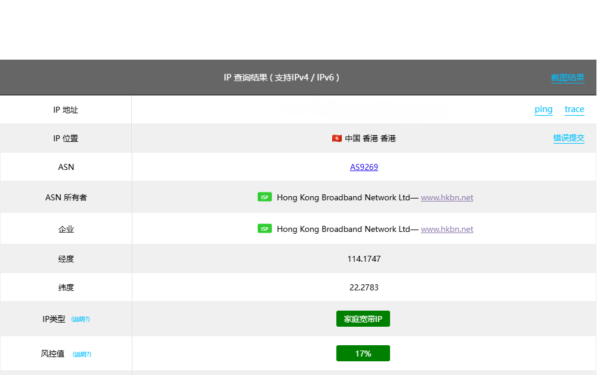597x375 pixels.
Task: Visit www.hkbn.net in 企业 row
Action: 447,229
